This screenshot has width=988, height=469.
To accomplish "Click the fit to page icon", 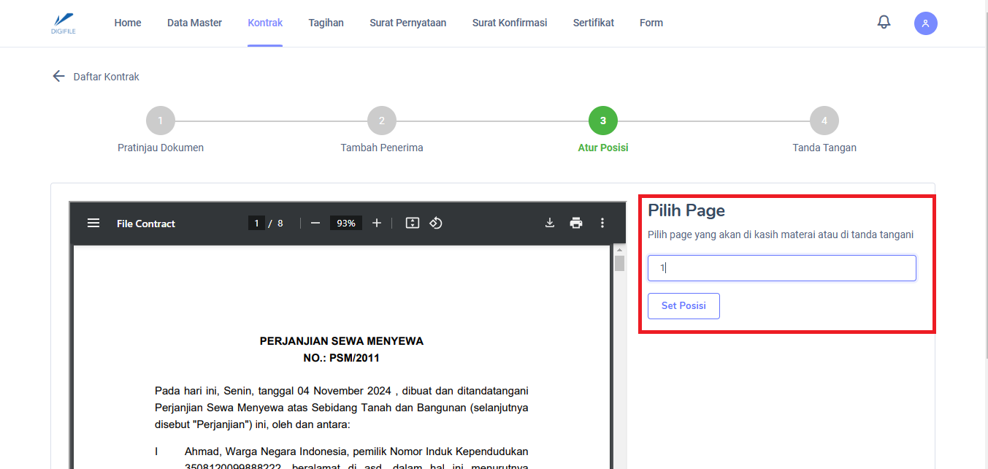I will pyautogui.click(x=413, y=224).
